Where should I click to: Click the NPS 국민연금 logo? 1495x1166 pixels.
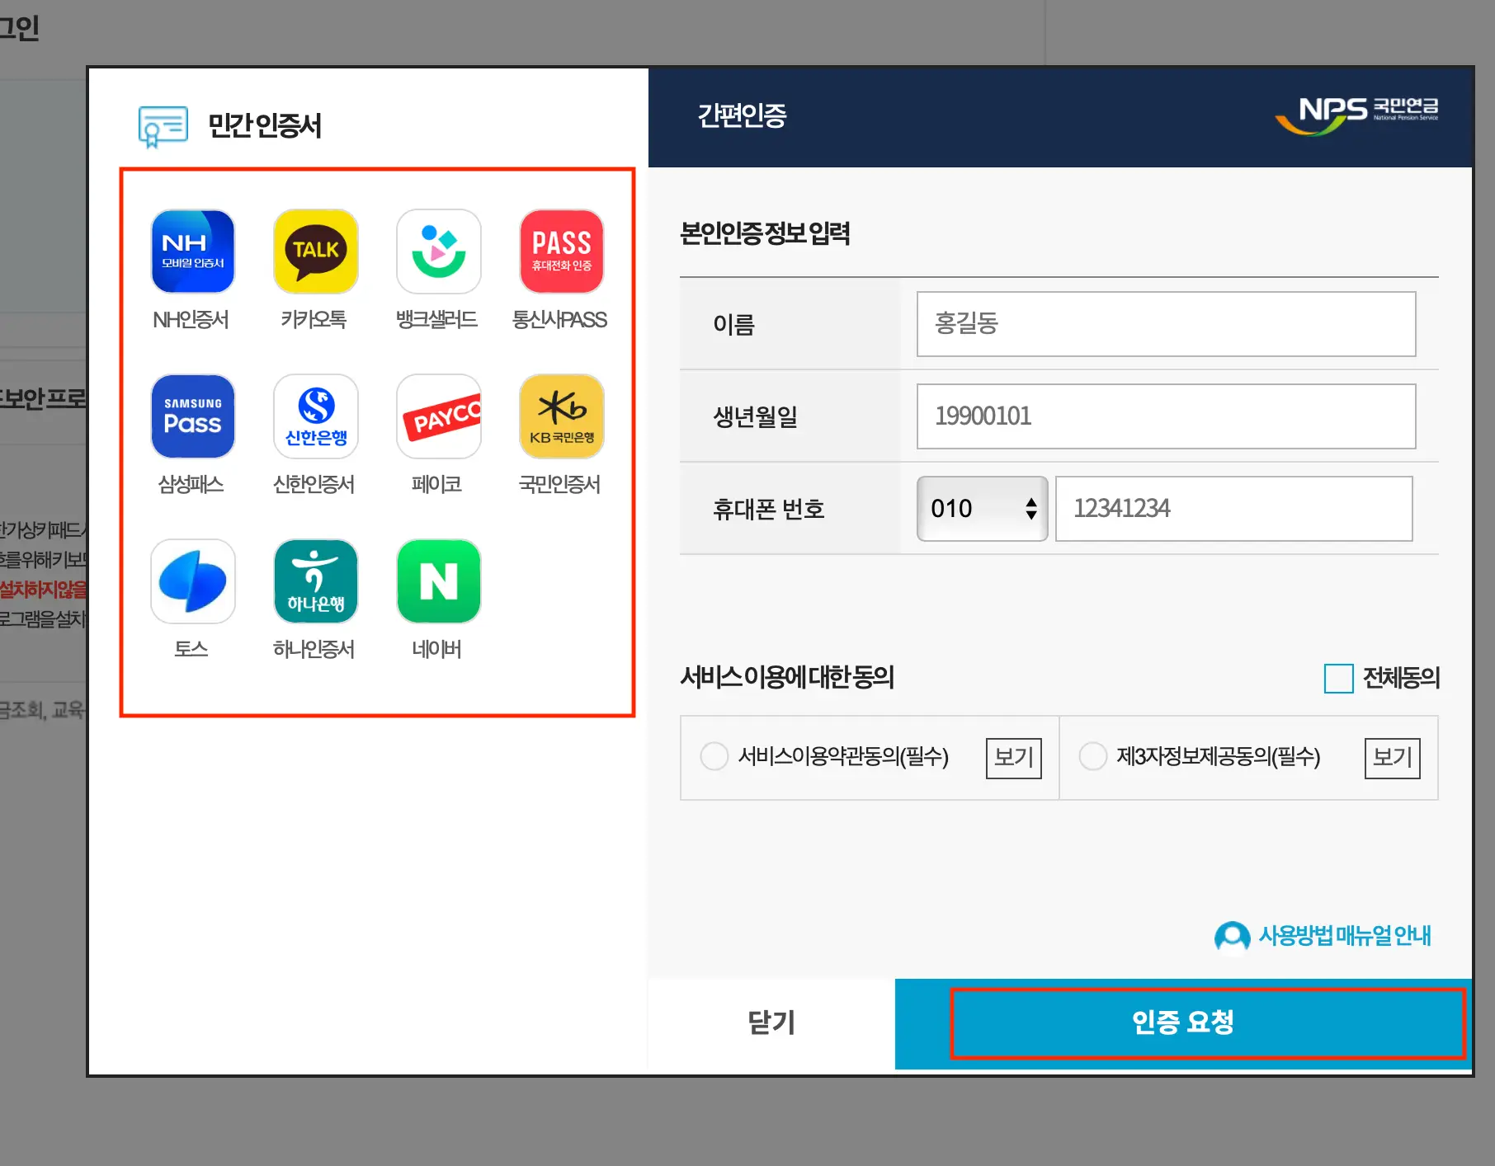[x=1356, y=115]
